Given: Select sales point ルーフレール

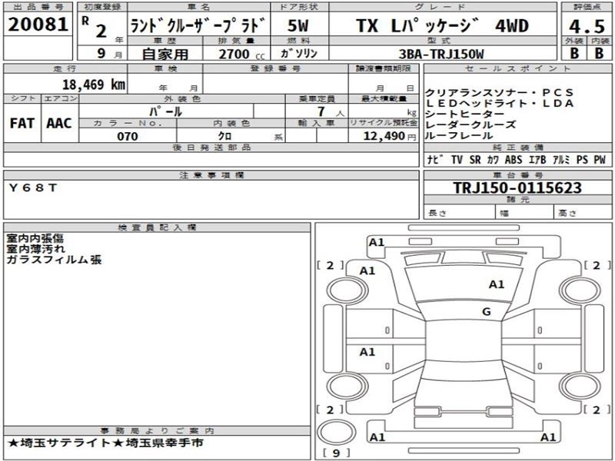Looking at the screenshot, I should tap(459, 136).
